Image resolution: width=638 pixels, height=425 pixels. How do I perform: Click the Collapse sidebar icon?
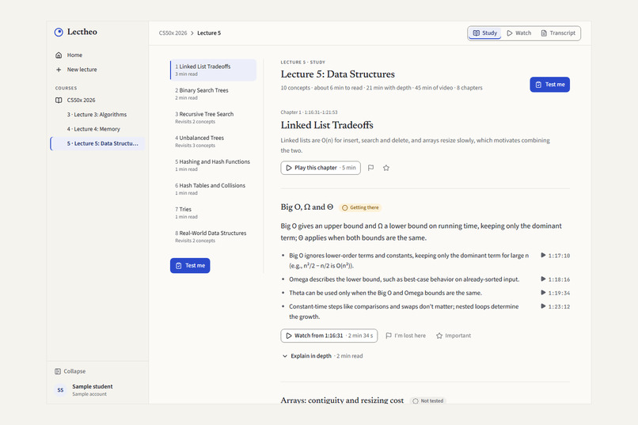click(x=58, y=371)
